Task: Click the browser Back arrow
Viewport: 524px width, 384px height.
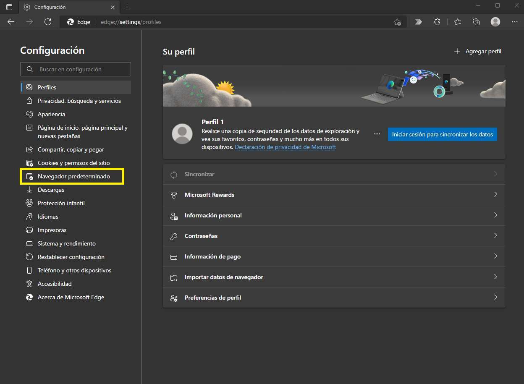Action: (11, 22)
